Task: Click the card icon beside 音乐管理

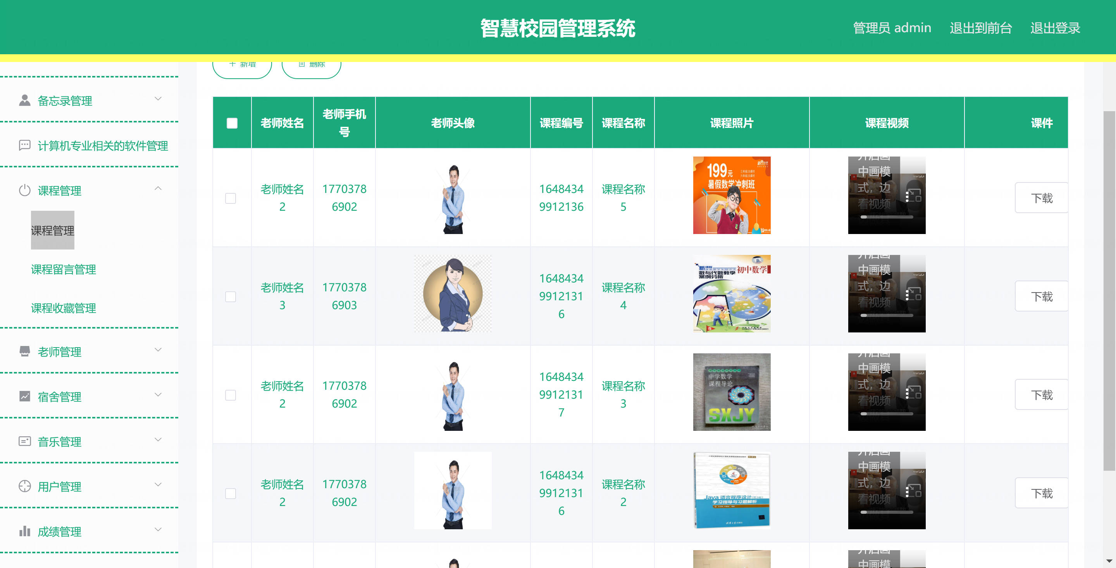Action: point(25,441)
